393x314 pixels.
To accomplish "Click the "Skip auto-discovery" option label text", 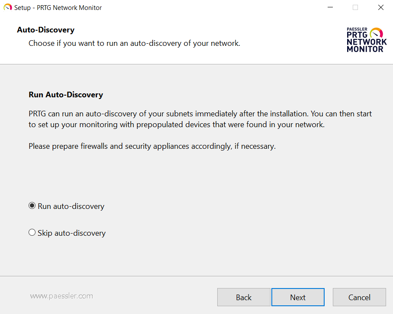I will 71,233.
